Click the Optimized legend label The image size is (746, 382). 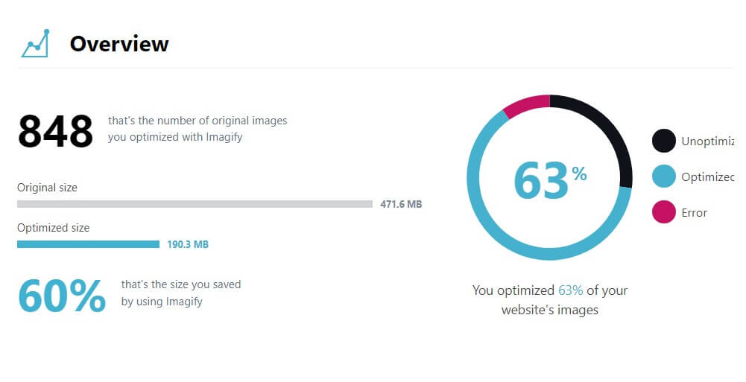pyautogui.click(x=708, y=176)
